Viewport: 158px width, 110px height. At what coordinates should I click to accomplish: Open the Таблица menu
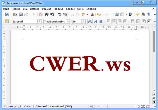tap(58, 9)
